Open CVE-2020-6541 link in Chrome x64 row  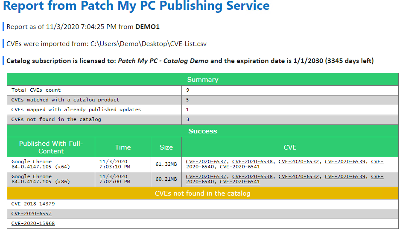(x=240, y=167)
